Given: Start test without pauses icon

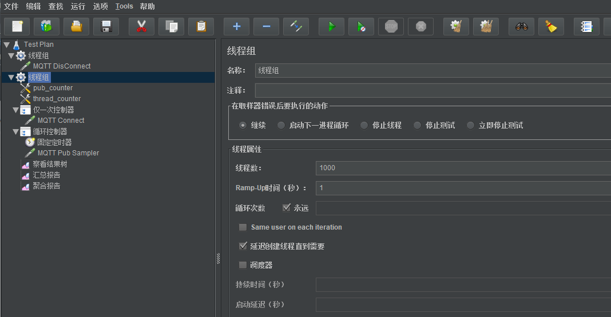Looking at the screenshot, I should pyautogui.click(x=361, y=26).
